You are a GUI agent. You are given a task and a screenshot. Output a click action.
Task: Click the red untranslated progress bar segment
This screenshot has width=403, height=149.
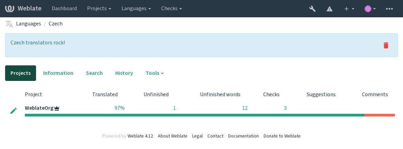(380, 115)
